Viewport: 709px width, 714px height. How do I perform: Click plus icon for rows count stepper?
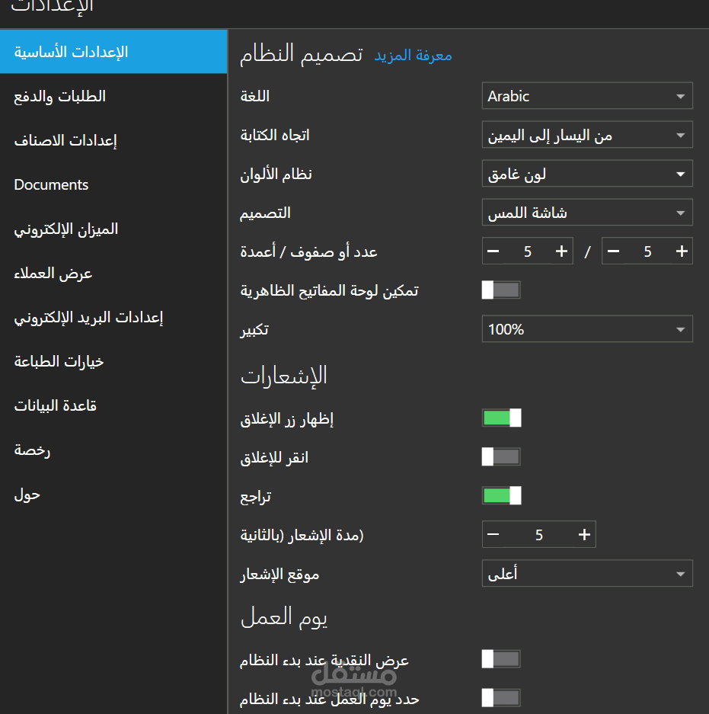pyautogui.click(x=562, y=251)
